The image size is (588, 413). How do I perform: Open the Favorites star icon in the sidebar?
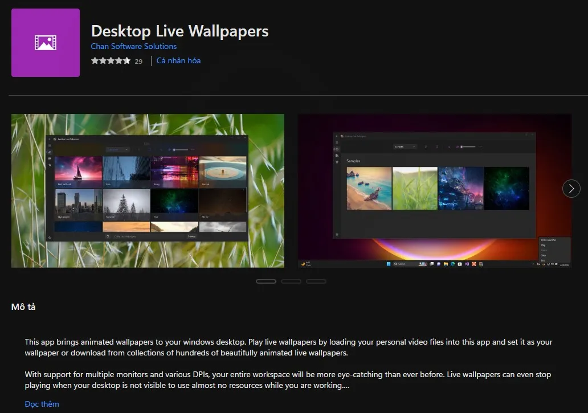tap(337, 161)
